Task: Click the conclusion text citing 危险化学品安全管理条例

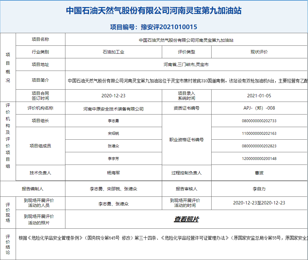Action: pyautogui.click(x=163, y=238)
